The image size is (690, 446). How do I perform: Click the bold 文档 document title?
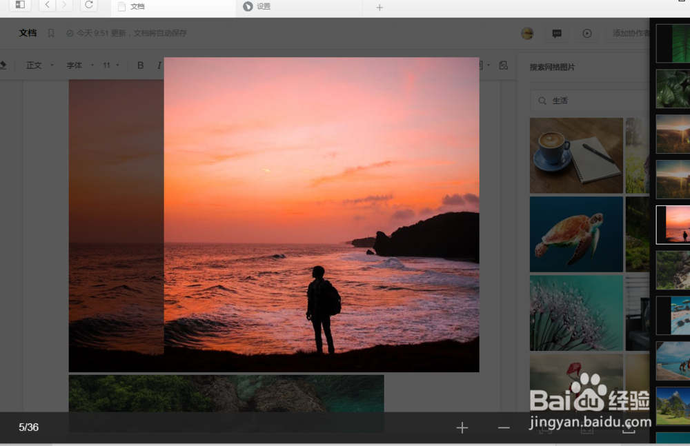[28, 33]
